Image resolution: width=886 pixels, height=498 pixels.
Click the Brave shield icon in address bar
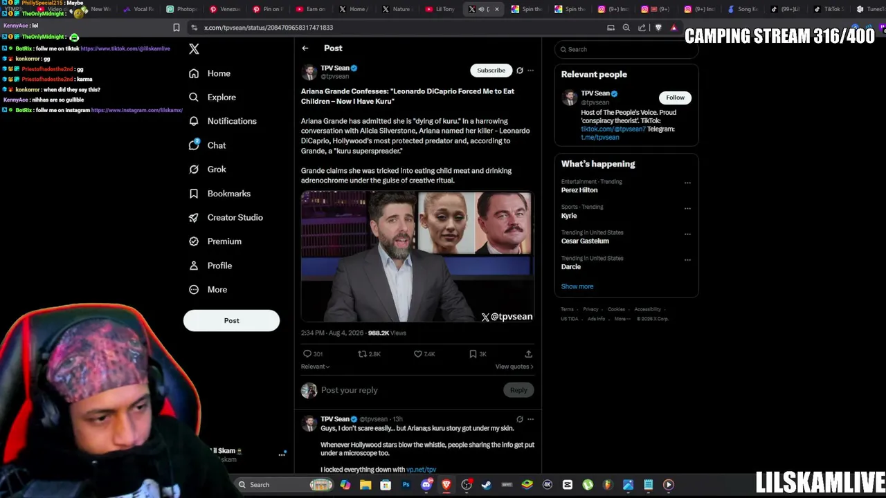[658, 28]
